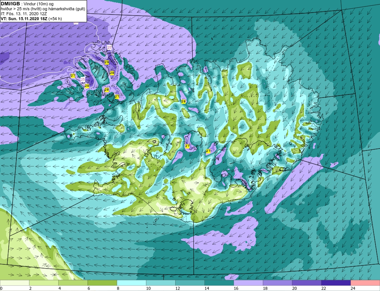Viewport: 380px width, 291px height.
Task: Click the yellow '29' maximum gust label
Action: [107, 62]
